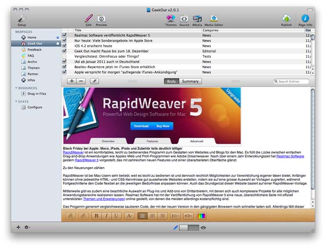
Task: Remove selected entry with minus button
Action: 81,81
